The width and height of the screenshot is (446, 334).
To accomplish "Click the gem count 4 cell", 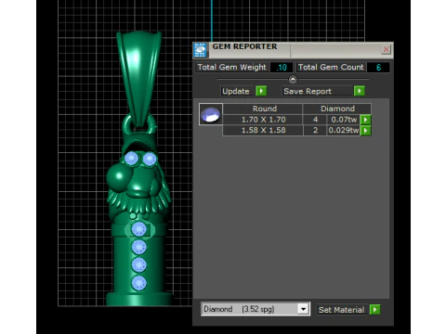I will (315, 120).
